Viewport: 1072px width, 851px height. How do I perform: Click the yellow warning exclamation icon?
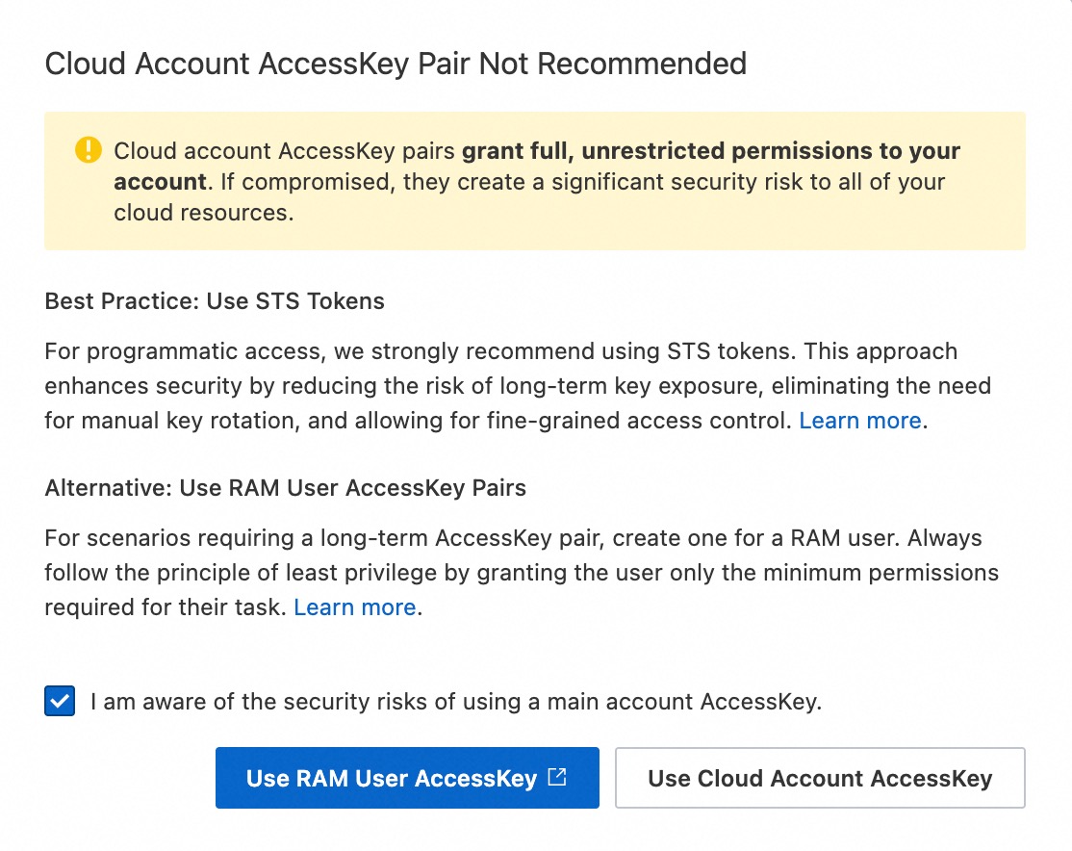pyautogui.click(x=88, y=150)
